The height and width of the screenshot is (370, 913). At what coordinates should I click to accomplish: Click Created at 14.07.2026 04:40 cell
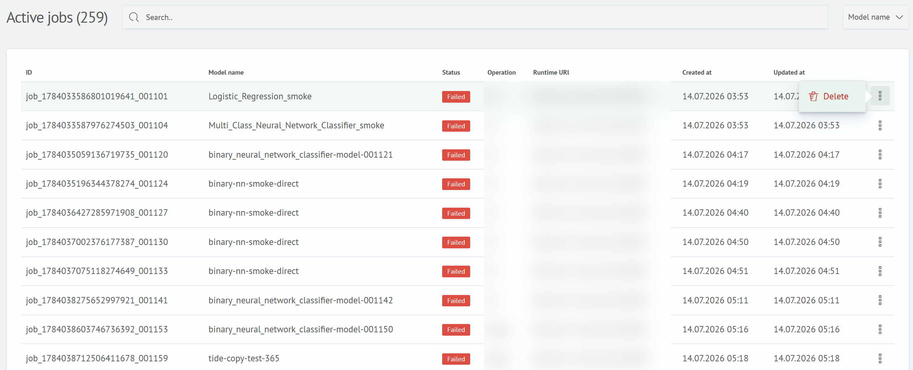pos(715,213)
